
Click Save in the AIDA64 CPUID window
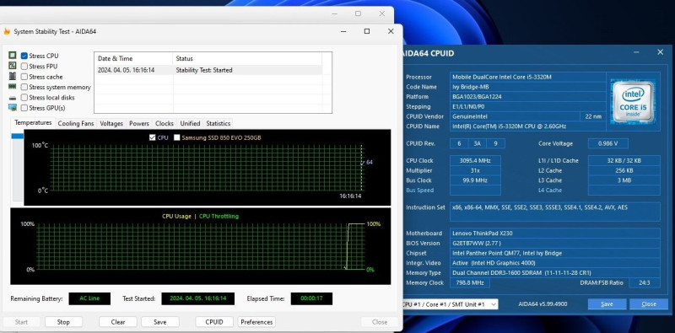[x=607, y=304]
